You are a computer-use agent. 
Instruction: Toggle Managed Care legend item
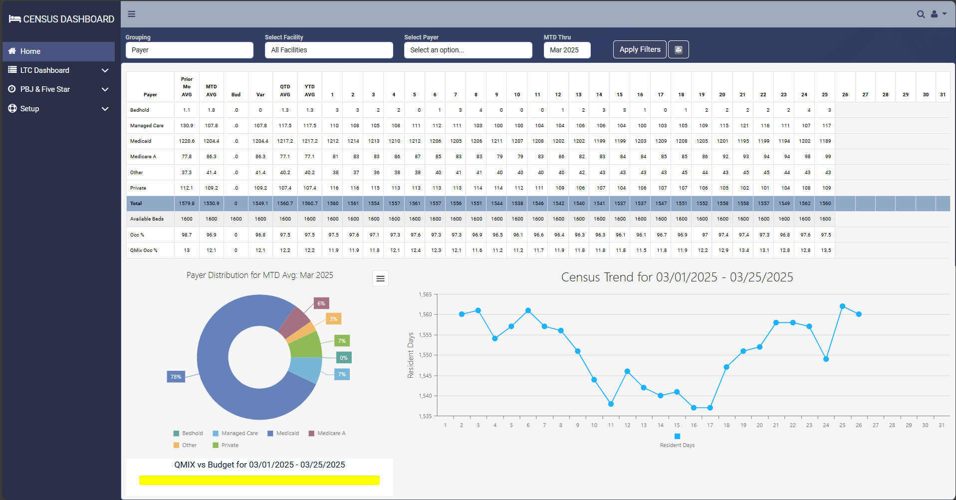pos(235,433)
